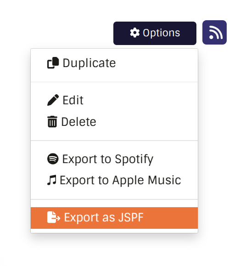Image resolution: width=229 pixels, height=266 pixels.
Task: Open the RSS feed button
Action: tap(214, 33)
